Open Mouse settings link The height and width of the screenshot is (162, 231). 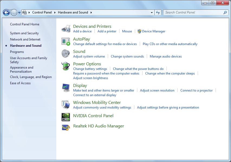pyautogui.click(x=127, y=31)
